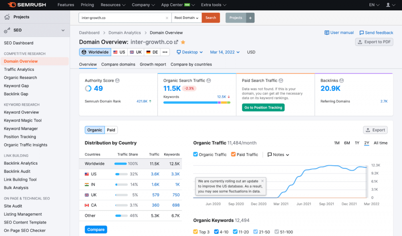The image size is (402, 236).
Task: Switch to Compare by countries tab
Action: click(191, 65)
